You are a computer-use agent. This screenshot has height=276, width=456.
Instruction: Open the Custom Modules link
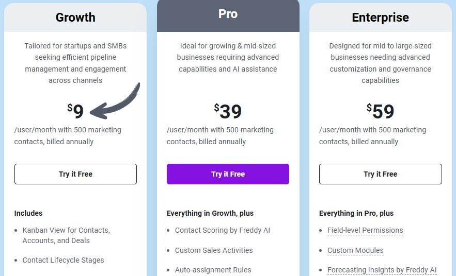[x=355, y=250]
